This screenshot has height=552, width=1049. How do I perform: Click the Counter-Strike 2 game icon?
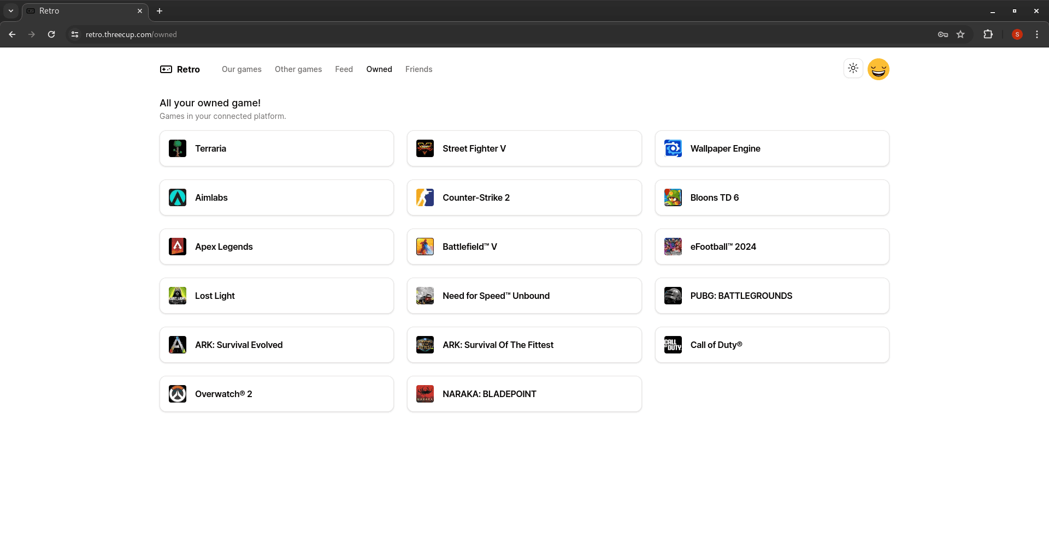point(425,197)
